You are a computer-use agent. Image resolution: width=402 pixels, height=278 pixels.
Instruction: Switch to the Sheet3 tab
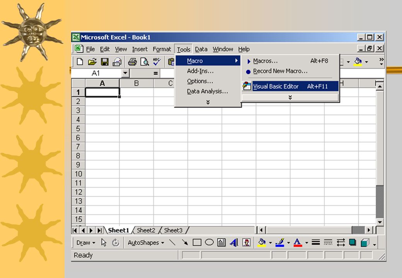173,231
